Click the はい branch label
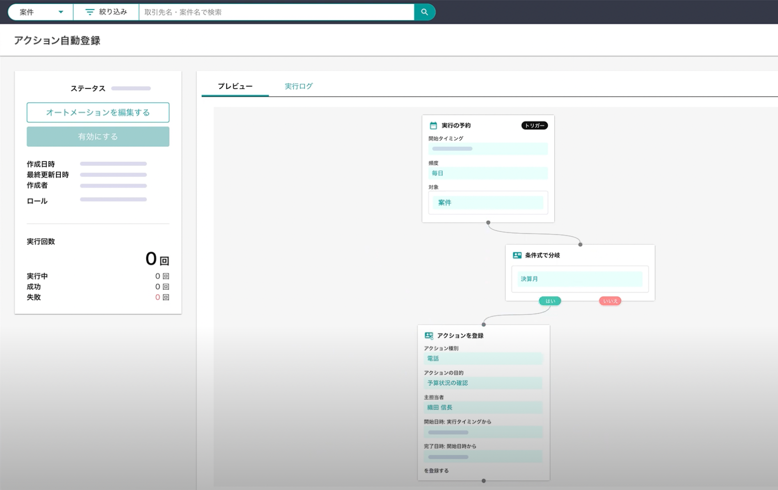Viewport: 778px width, 490px height. click(550, 301)
